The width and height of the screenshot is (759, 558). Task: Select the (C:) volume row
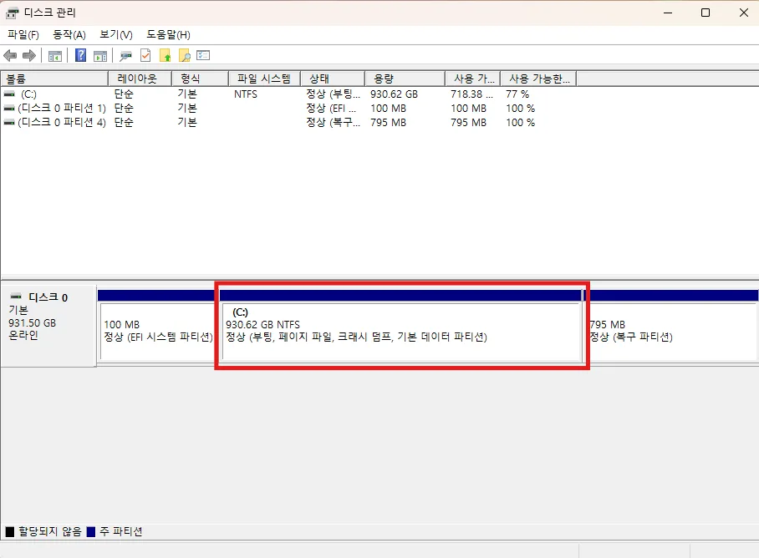288,94
